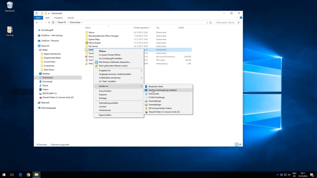Click the Dokumente search field
The width and height of the screenshot is (317, 178).
tap(227, 23)
